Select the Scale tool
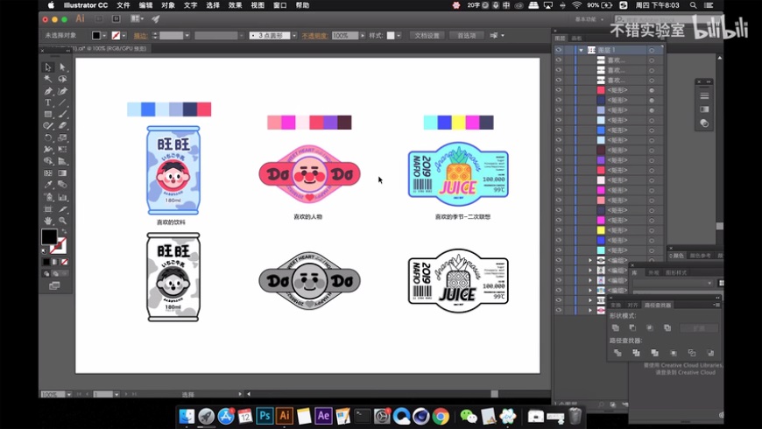The width and height of the screenshot is (762, 429). point(63,138)
